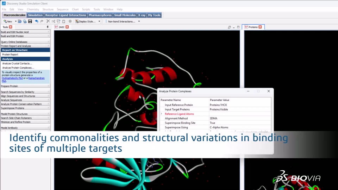Close the 2A0C tab with red X
Image resolution: width=338 pixels, height=190 pixels.
click(67, 27)
